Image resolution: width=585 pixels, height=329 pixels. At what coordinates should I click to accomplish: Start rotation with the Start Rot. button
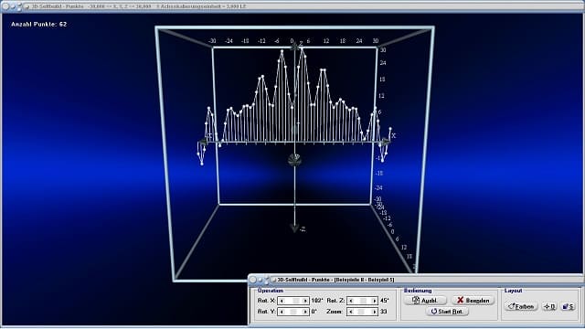pos(447,311)
